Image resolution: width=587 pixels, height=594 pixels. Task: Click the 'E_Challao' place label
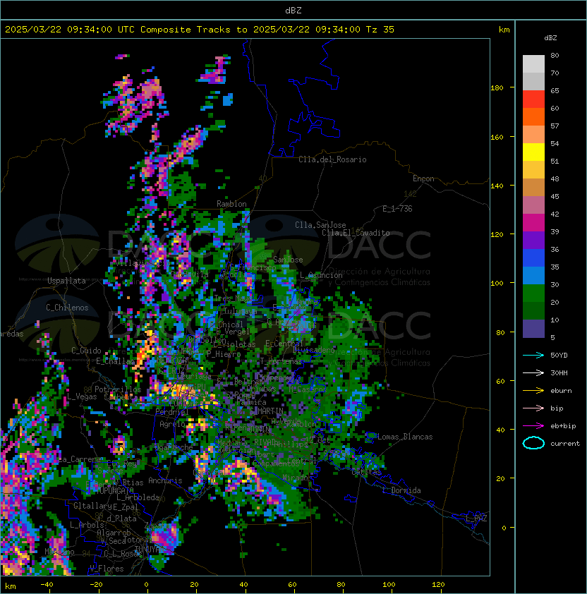coord(115,361)
